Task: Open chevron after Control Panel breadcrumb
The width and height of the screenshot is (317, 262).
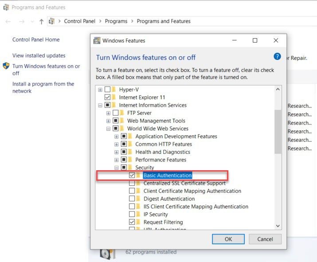Action: (x=100, y=21)
